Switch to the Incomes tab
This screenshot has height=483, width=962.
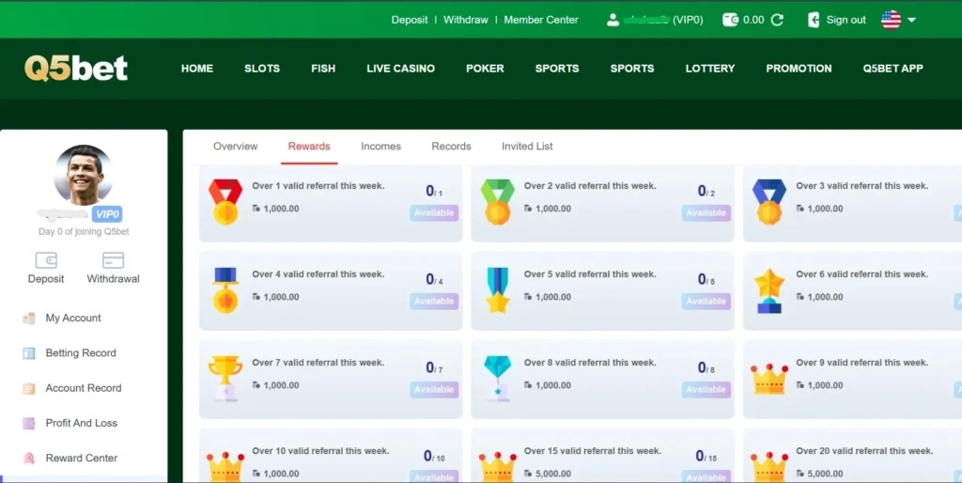coord(380,147)
